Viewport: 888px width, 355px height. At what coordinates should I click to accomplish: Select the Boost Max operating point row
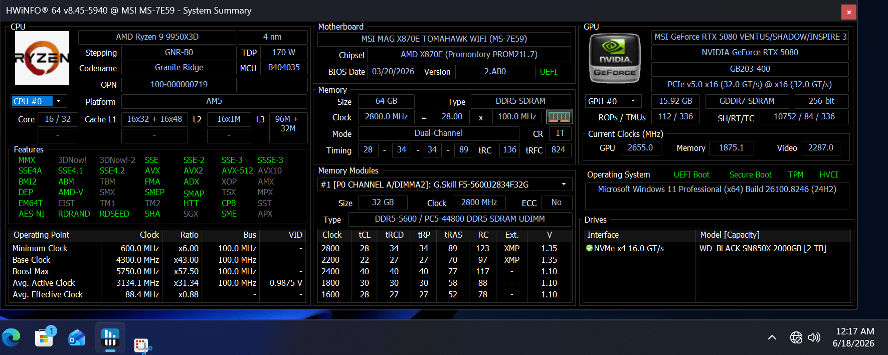[x=158, y=272]
